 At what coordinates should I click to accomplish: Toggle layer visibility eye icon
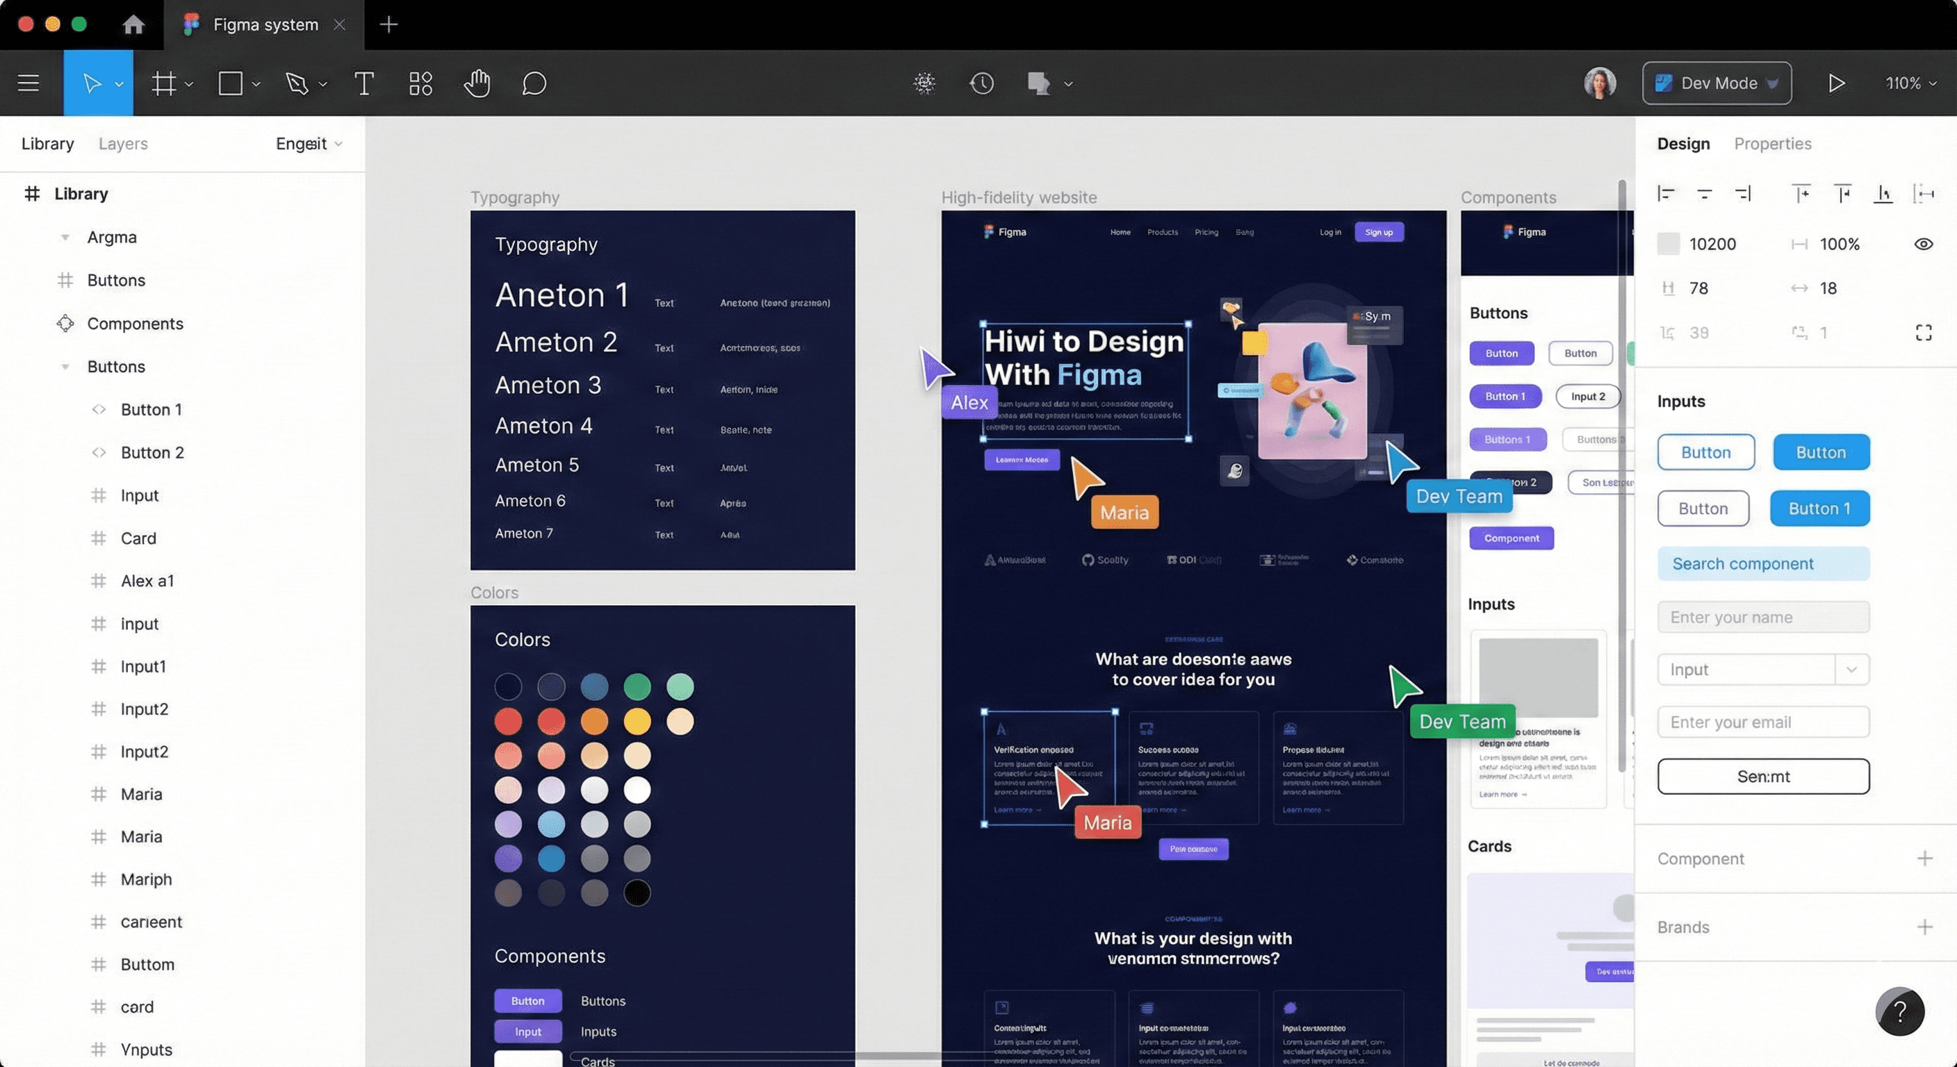[x=1923, y=244]
